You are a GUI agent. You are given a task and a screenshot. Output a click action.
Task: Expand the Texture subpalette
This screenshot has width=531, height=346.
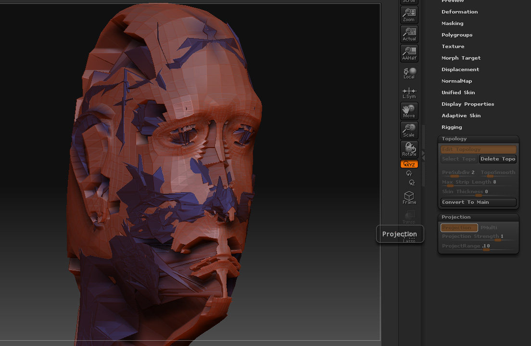453,46
